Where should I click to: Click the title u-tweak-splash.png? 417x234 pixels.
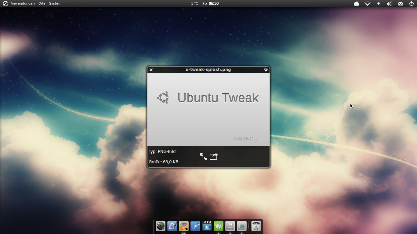208,69
